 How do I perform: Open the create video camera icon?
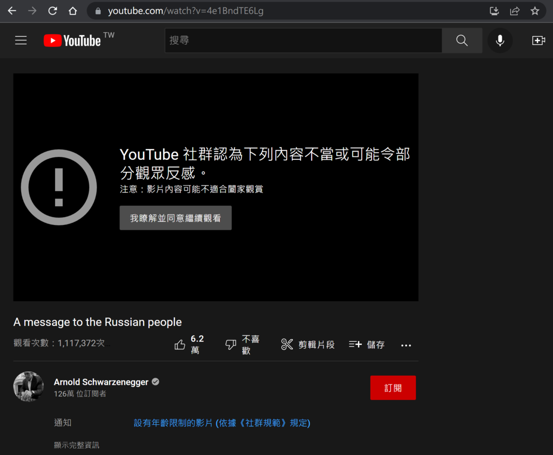pyautogui.click(x=538, y=40)
